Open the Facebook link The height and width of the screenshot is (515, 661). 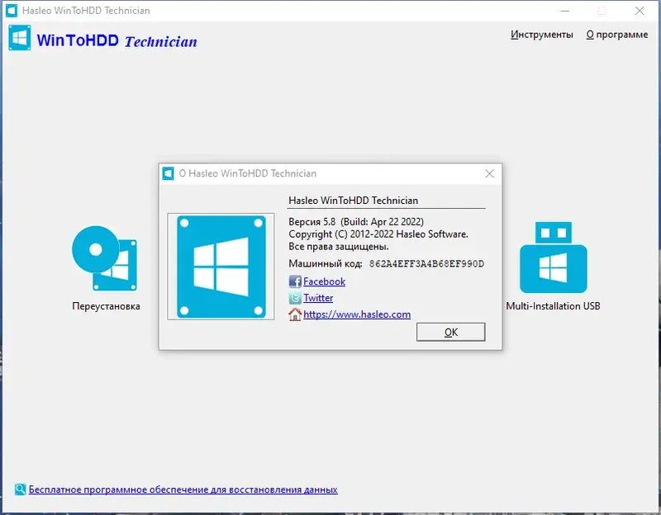pos(324,281)
